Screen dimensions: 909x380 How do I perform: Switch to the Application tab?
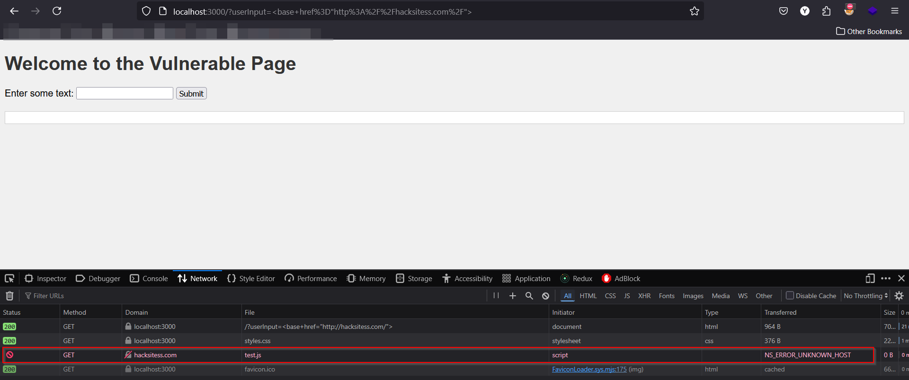pyautogui.click(x=526, y=278)
